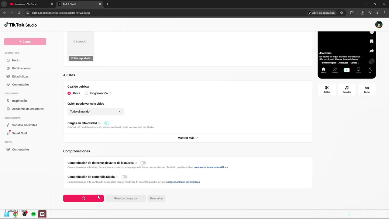Click Guardar borrador button
389x219 pixels.
click(x=126, y=198)
